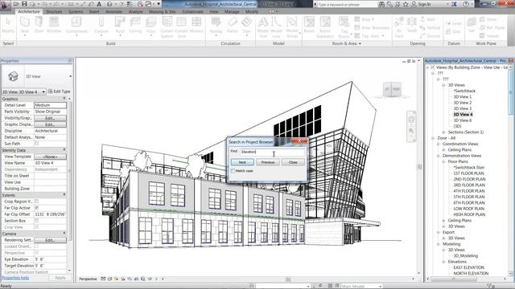Collapse the Camera section in Properties

coord(64,234)
